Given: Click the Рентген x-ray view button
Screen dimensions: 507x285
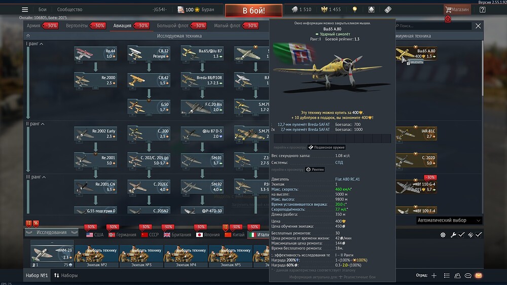Looking at the screenshot, I should (x=315, y=169).
